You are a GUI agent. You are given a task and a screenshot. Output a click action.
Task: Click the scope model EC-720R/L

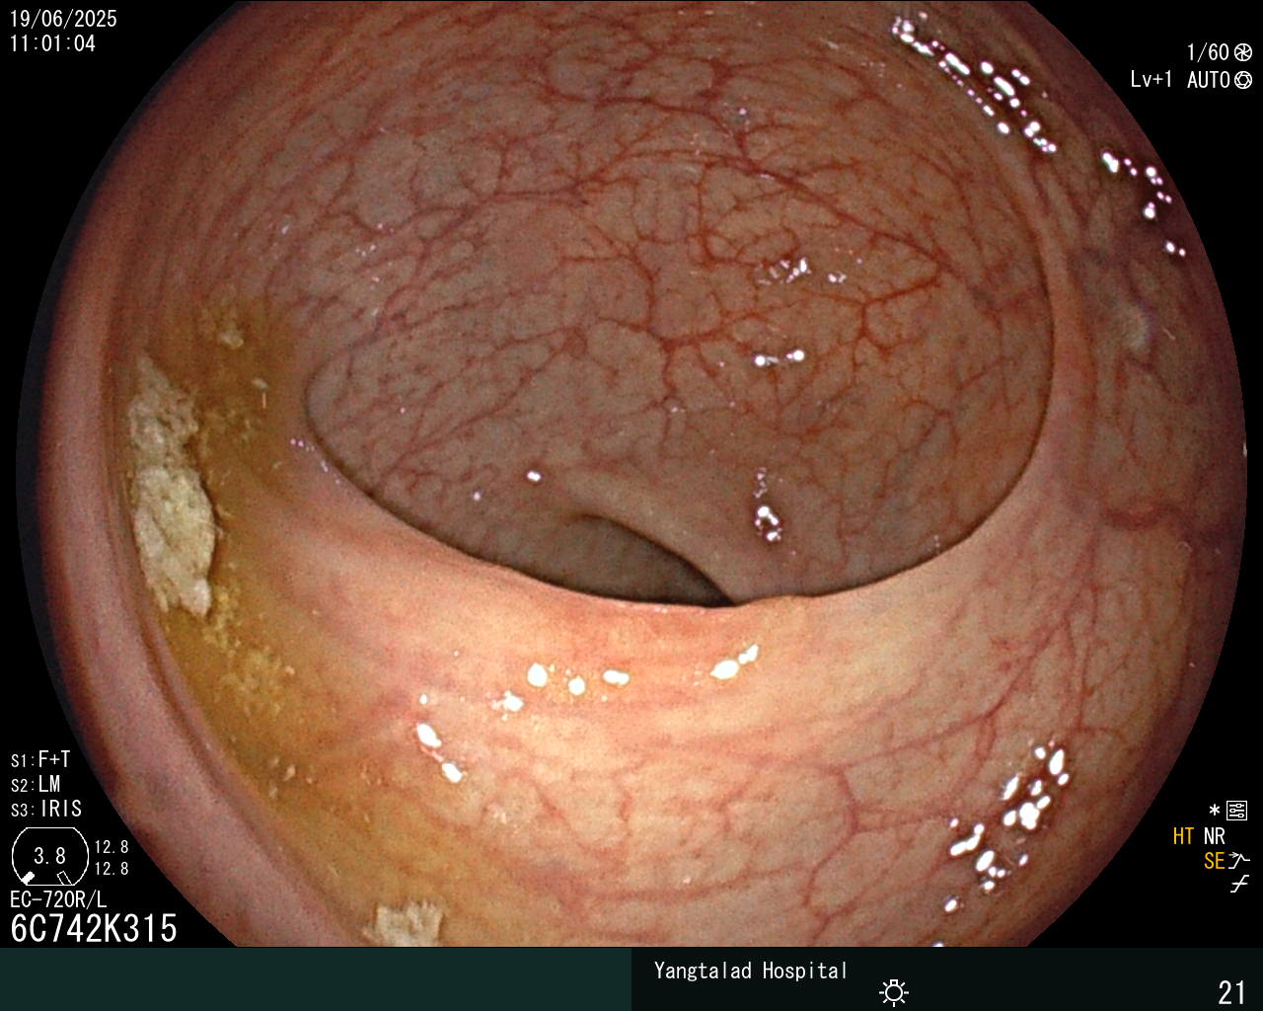(x=58, y=899)
